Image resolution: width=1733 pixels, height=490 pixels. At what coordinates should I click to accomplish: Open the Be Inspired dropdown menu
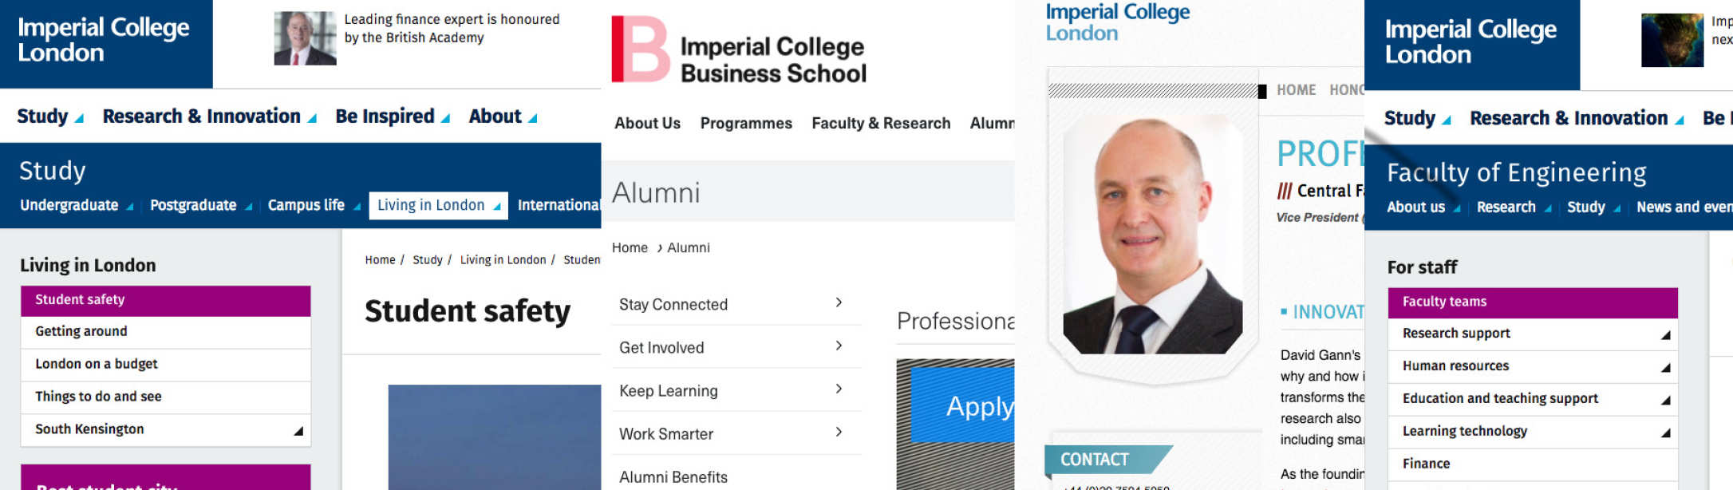tap(393, 117)
